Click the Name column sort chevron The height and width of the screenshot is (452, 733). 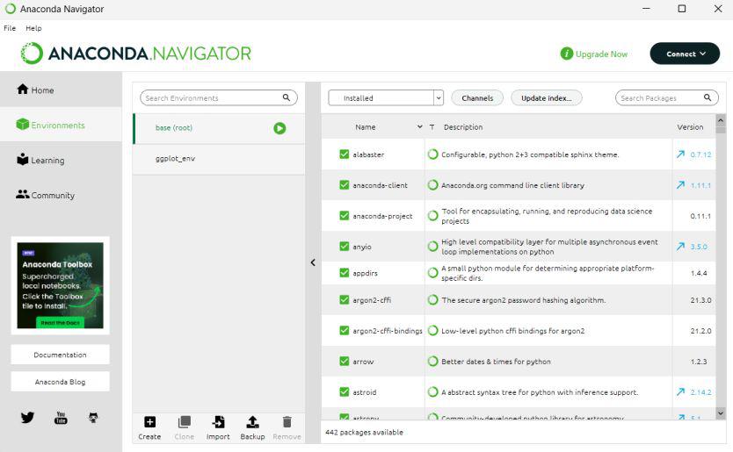(420, 126)
